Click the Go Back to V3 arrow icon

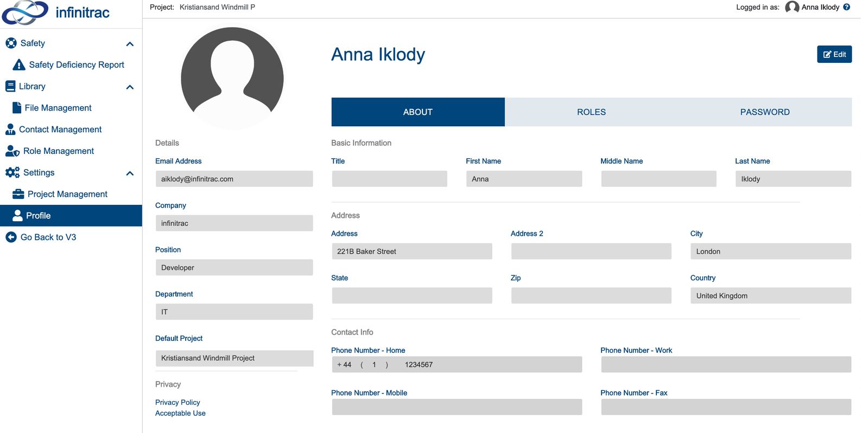point(11,237)
